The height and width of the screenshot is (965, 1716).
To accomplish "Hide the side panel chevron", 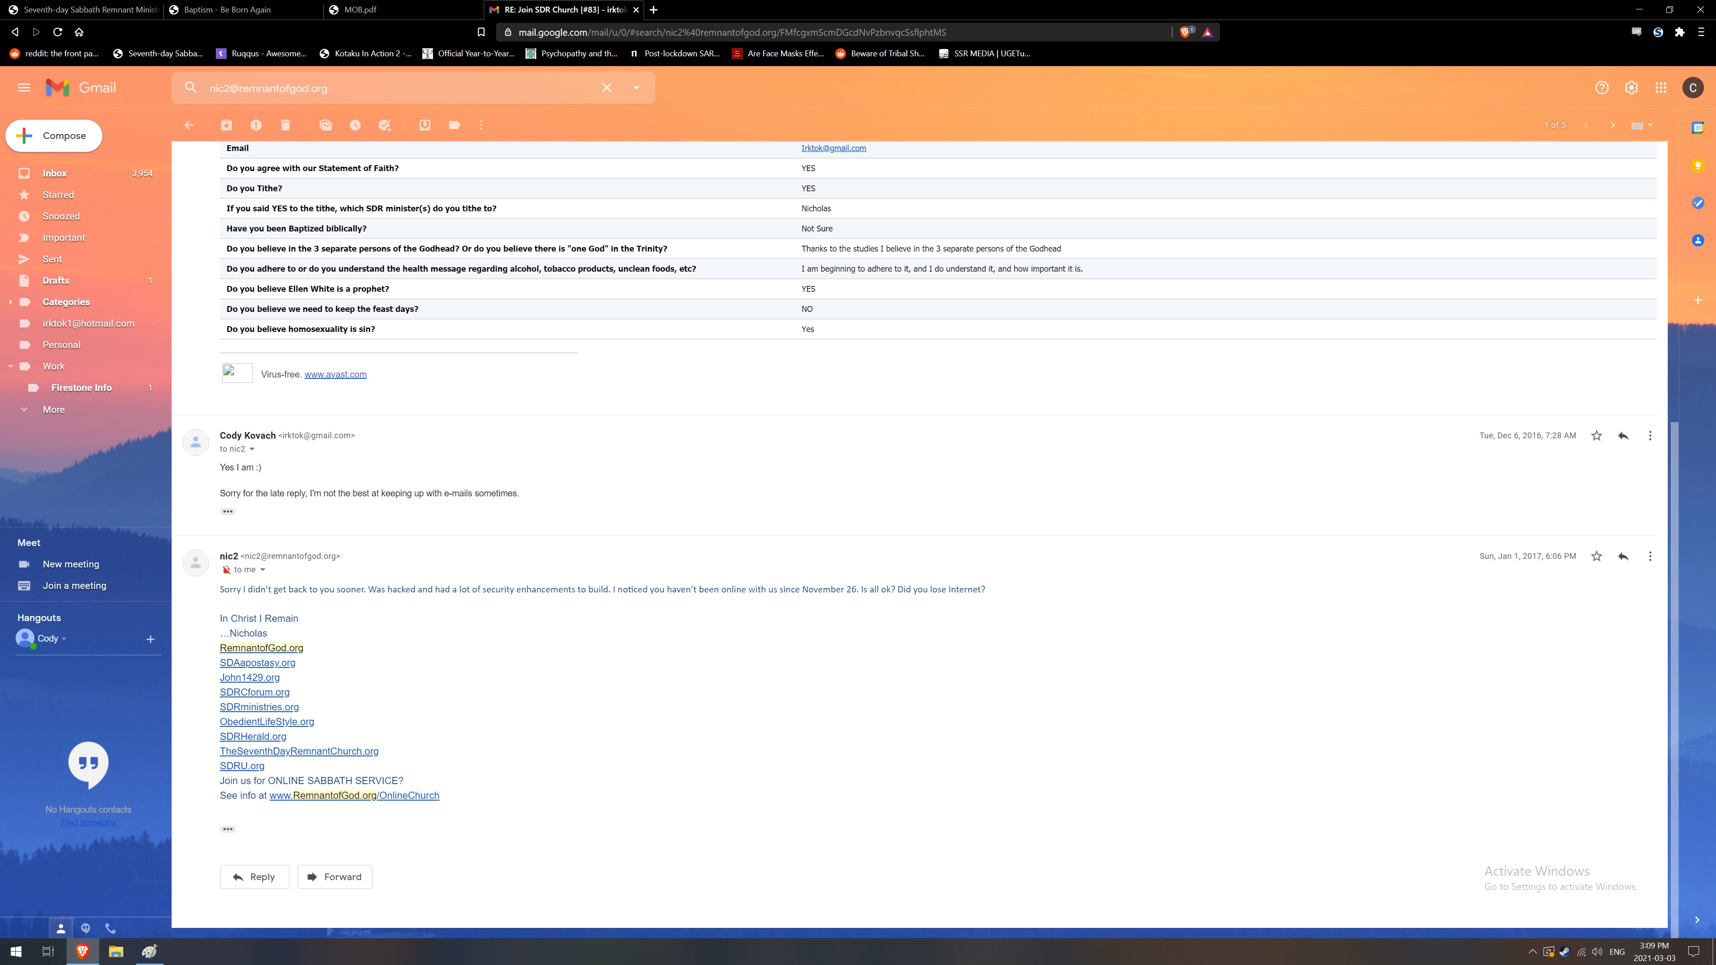I will (x=1697, y=920).
